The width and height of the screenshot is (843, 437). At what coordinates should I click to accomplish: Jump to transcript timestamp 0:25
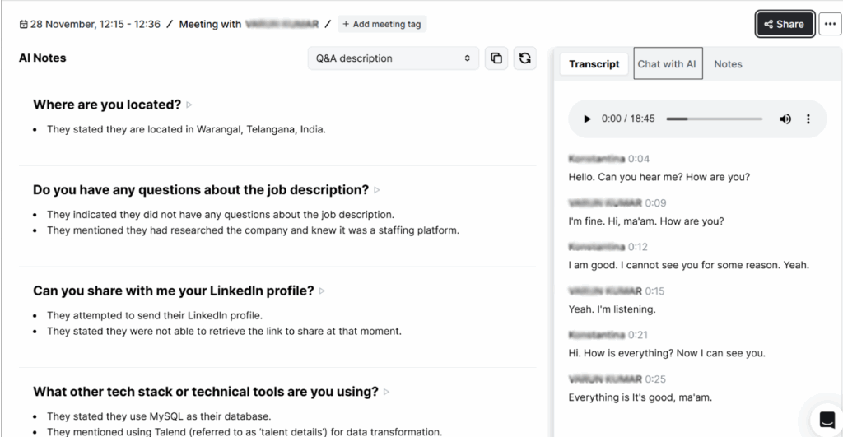pos(655,379)
